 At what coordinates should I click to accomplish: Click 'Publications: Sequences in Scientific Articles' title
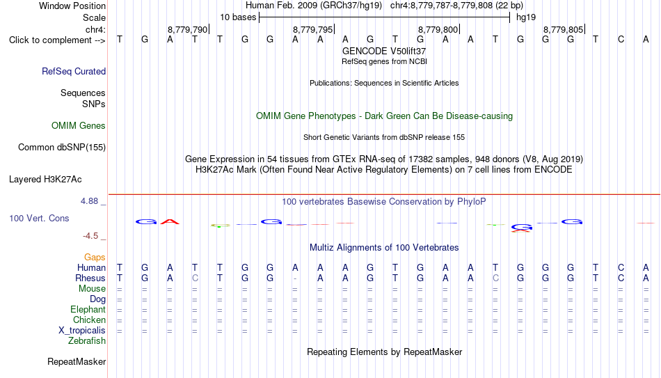[384, 83]
